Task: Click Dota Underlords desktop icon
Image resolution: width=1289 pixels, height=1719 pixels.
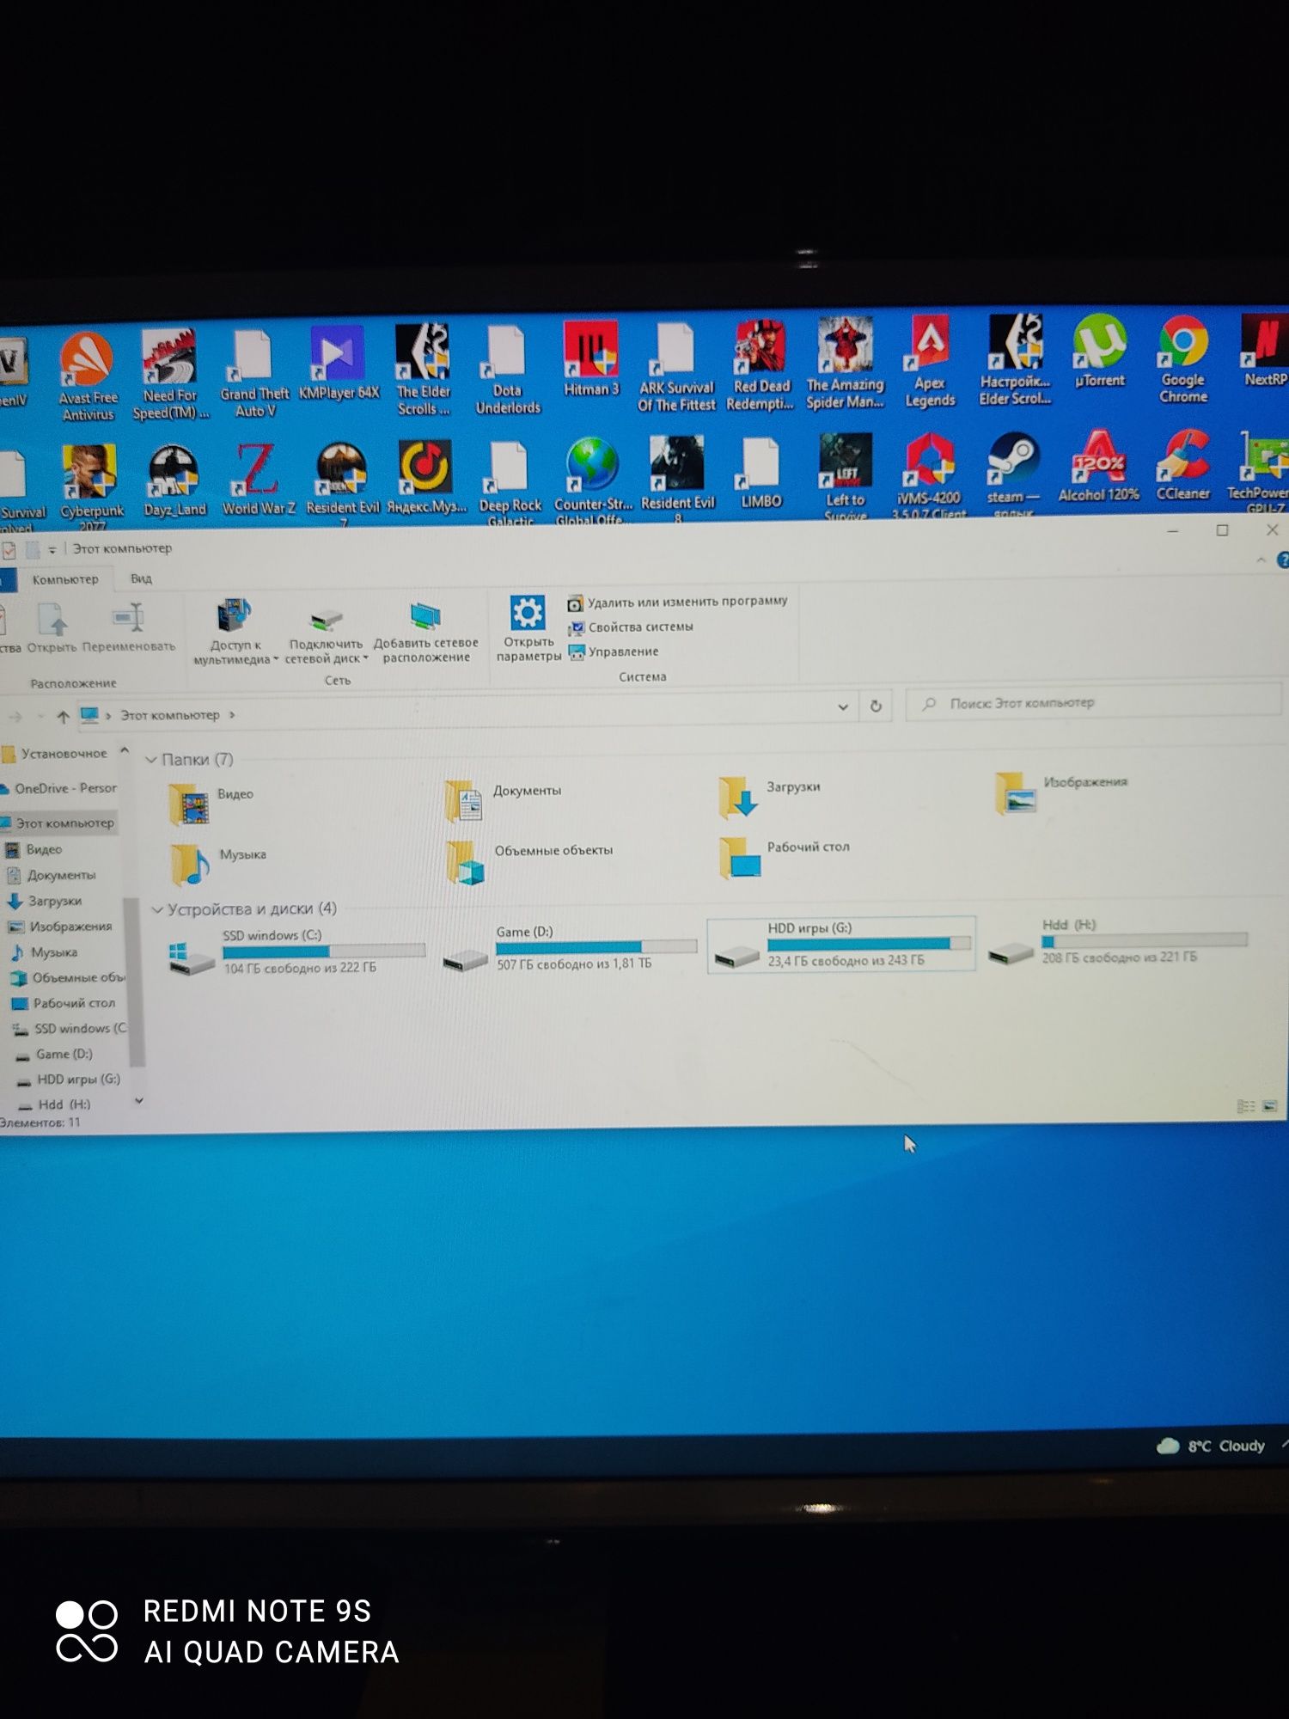Action: [x=508, y=370]
